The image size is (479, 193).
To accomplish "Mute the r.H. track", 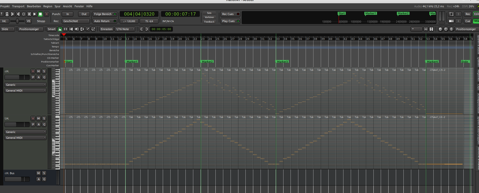I will (39, 71).
